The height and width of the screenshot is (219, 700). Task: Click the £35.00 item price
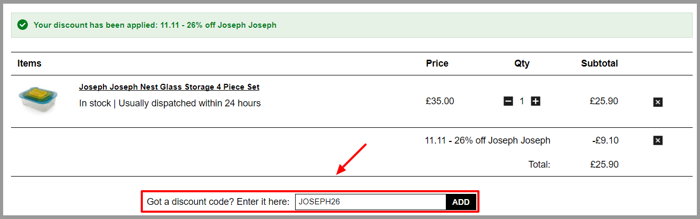pos(440,101)
